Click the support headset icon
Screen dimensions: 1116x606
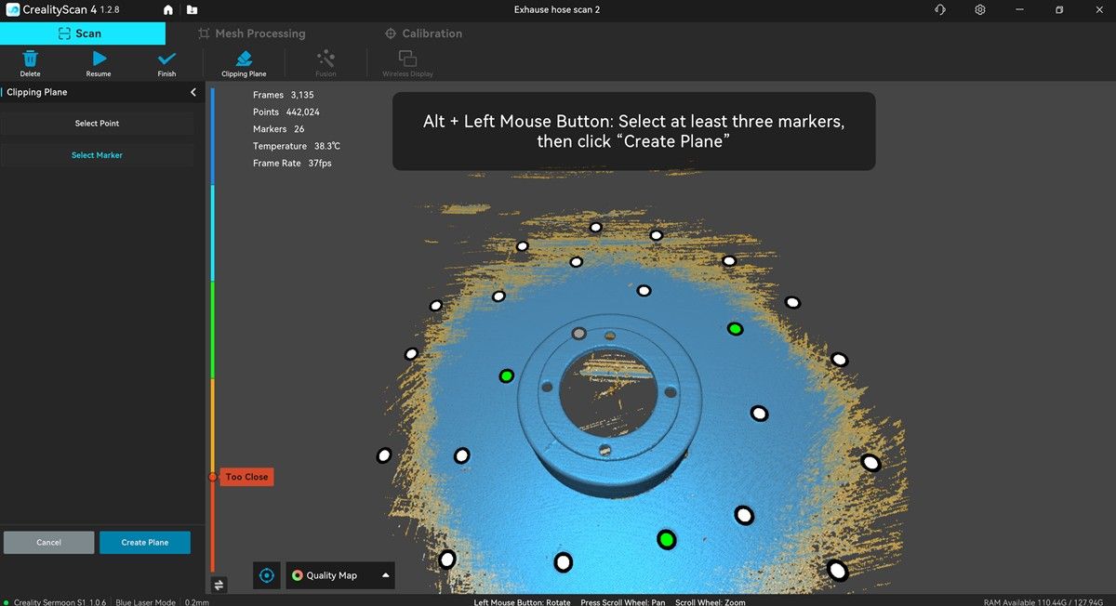940,10
